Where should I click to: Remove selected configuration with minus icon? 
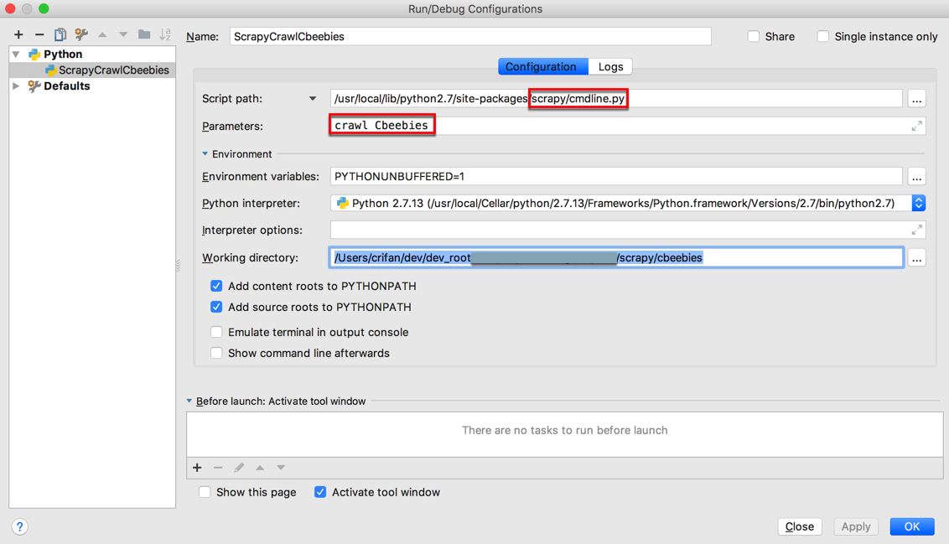tap(39, 34)
